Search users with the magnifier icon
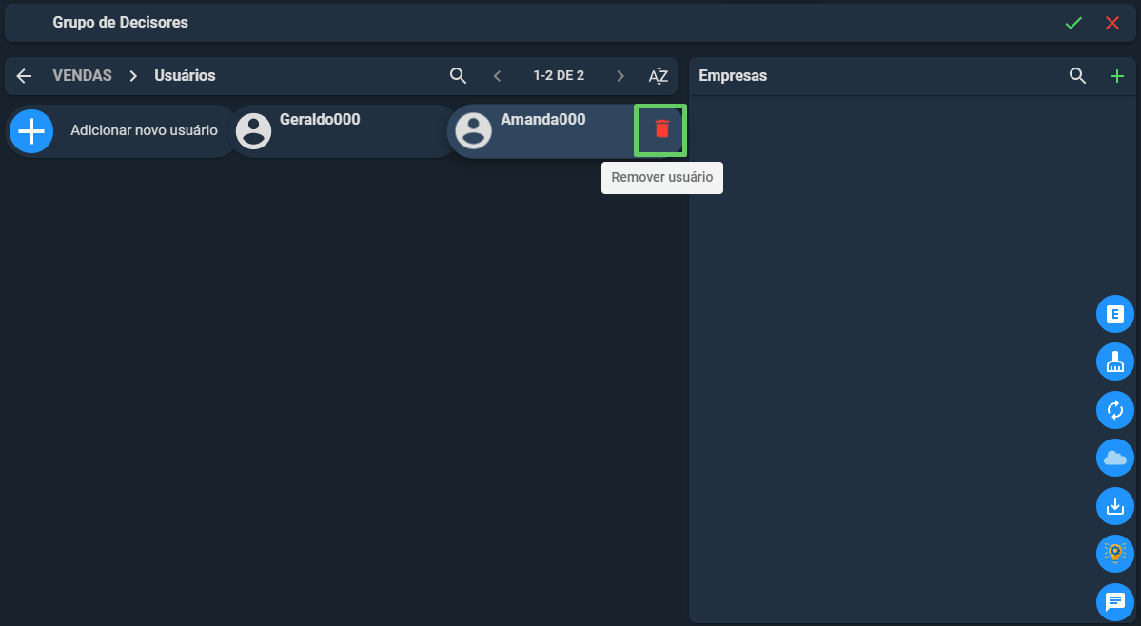 458,75
